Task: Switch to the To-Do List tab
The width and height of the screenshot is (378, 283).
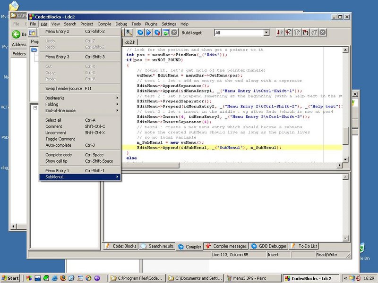Action: coord(304,246)
